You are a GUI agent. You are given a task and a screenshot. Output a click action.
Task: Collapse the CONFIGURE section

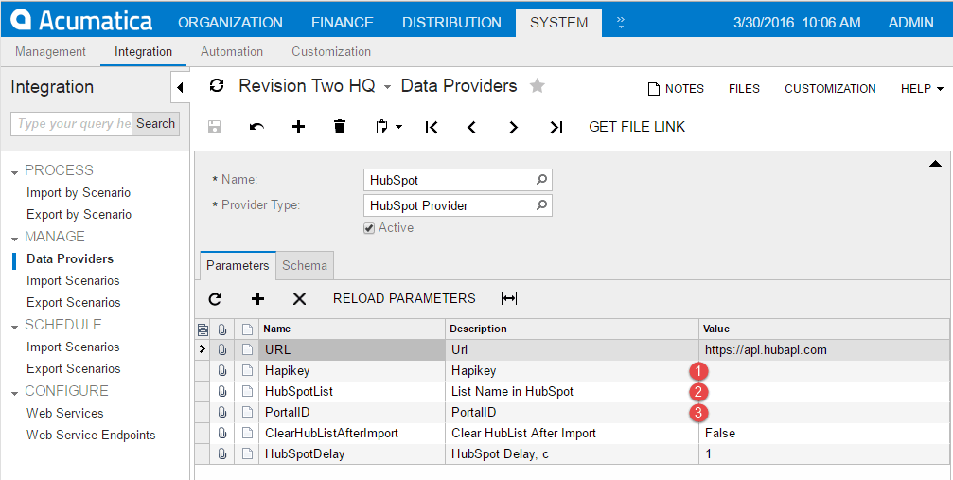click(x=14, y=394)
